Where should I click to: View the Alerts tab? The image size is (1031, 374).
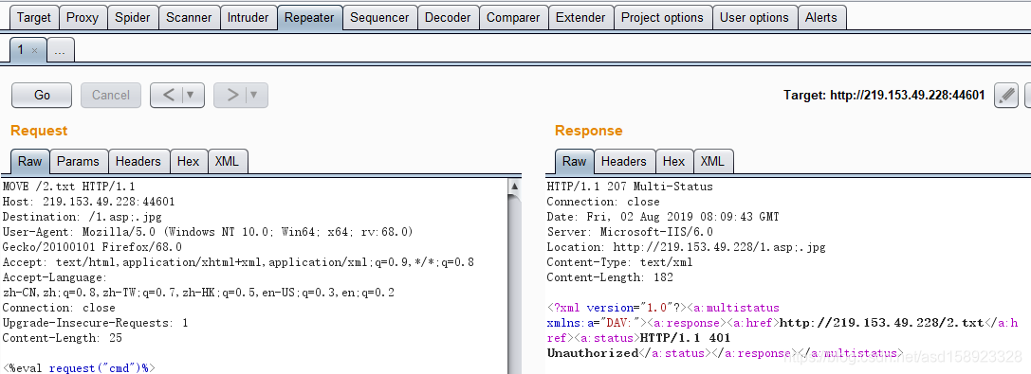point(821,18)
